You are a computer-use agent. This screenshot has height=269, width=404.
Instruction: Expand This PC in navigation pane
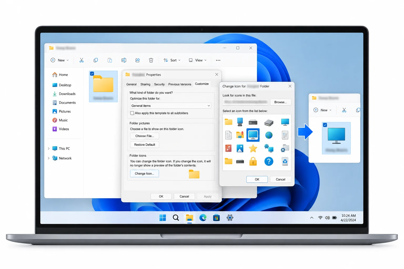[49, 148]
